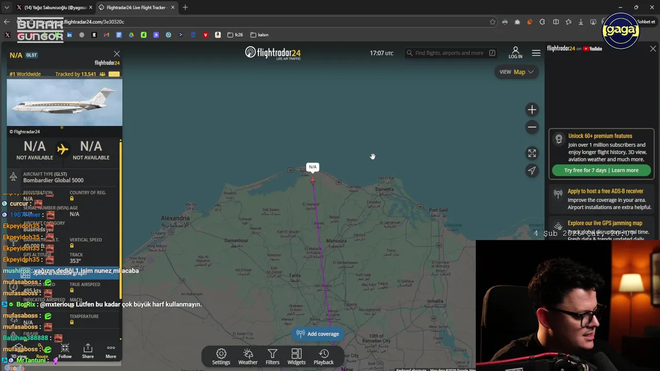Open the Weather layers panel

[x=247, y=357]
